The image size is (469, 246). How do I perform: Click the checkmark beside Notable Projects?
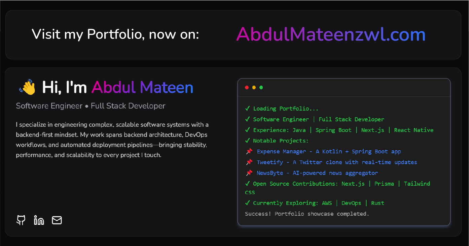point(247,141)
